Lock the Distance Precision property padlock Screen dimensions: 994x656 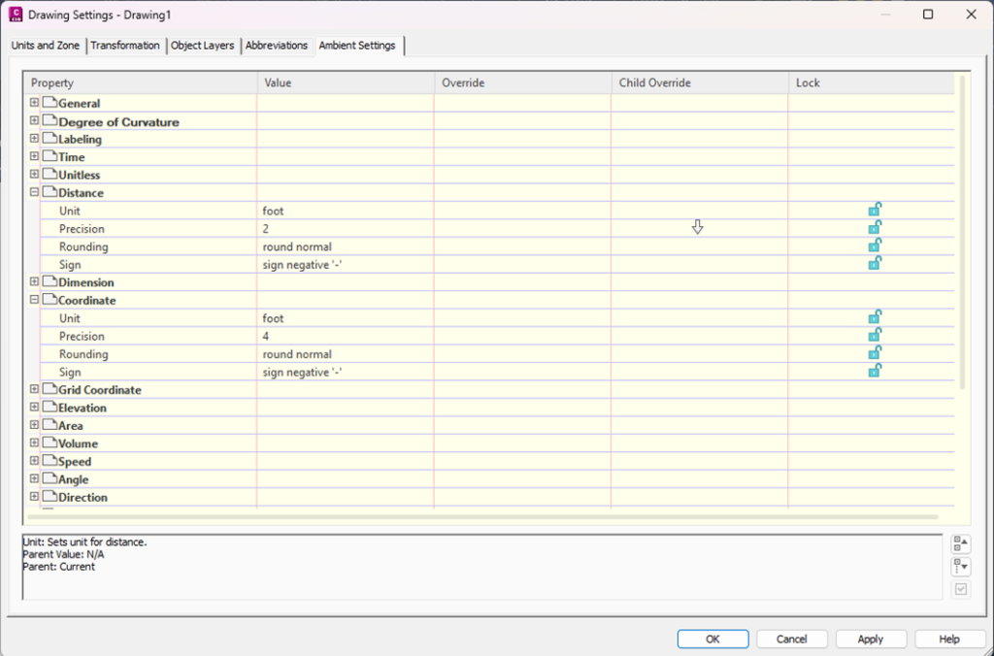coord(876,227)
